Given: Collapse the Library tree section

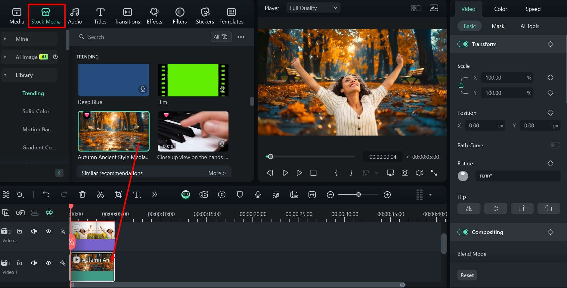Looking at the screenshot, I should (5, 75).
